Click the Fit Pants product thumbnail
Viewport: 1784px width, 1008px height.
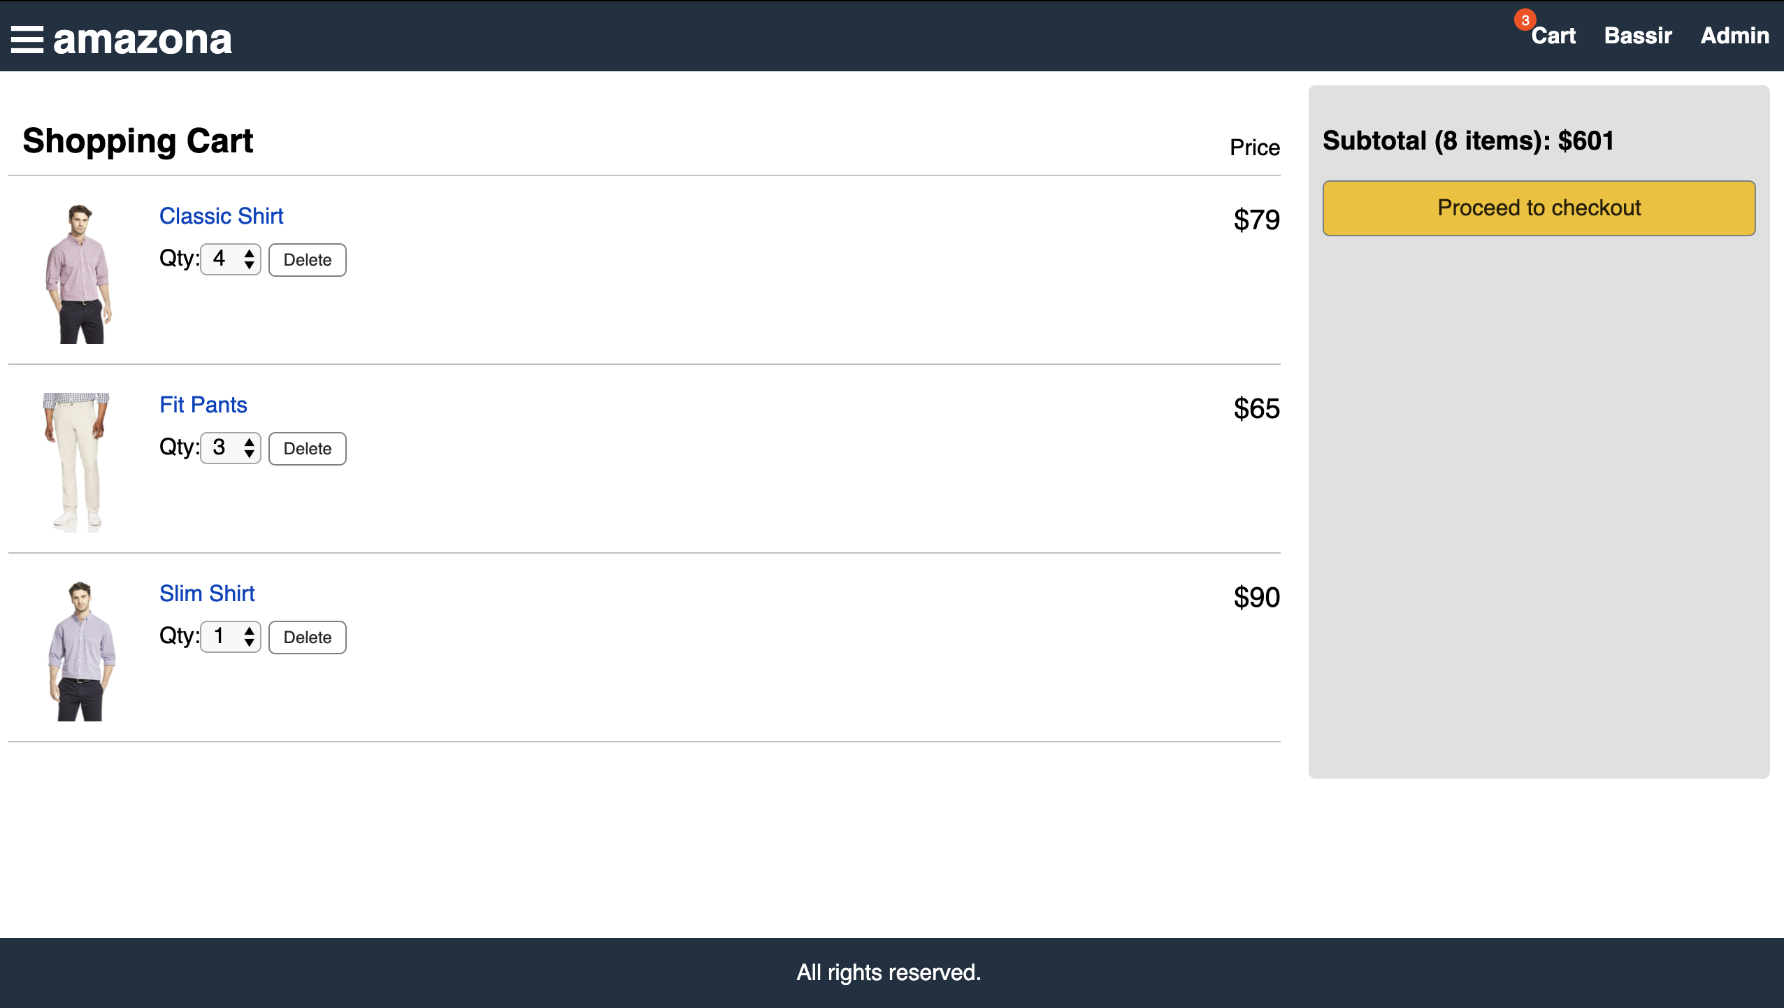[x=76, y=463]
